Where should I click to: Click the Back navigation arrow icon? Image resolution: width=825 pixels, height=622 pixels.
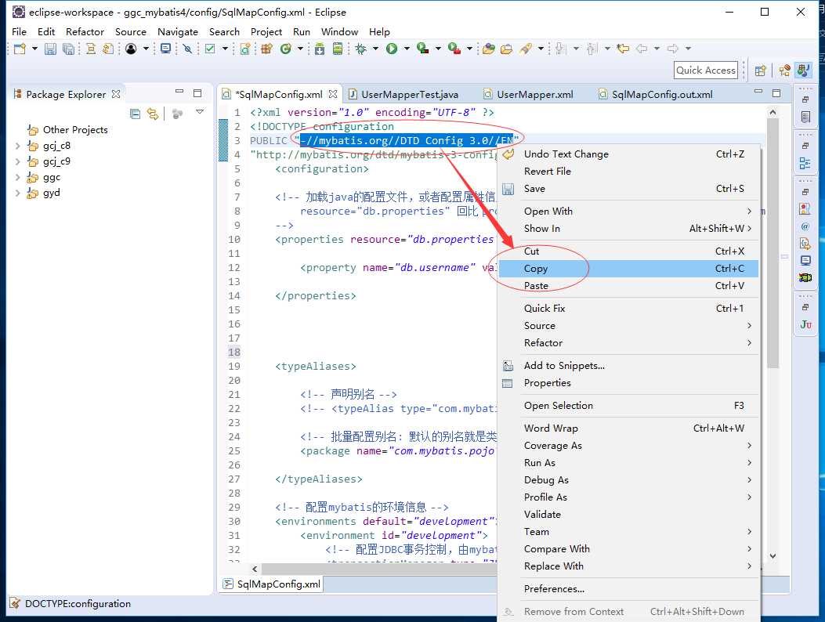click(642, 49)
